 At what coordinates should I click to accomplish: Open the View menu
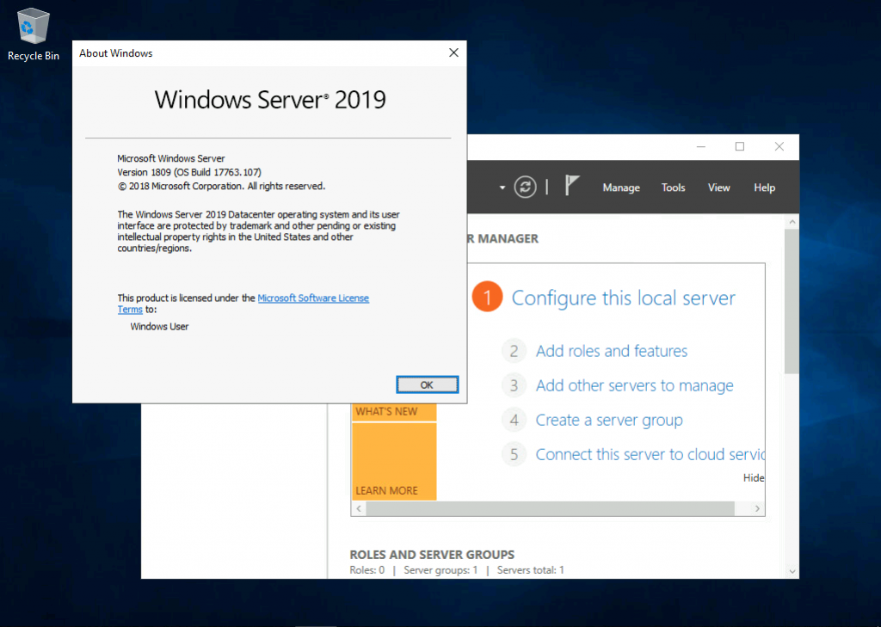click(x=718, y=187)
